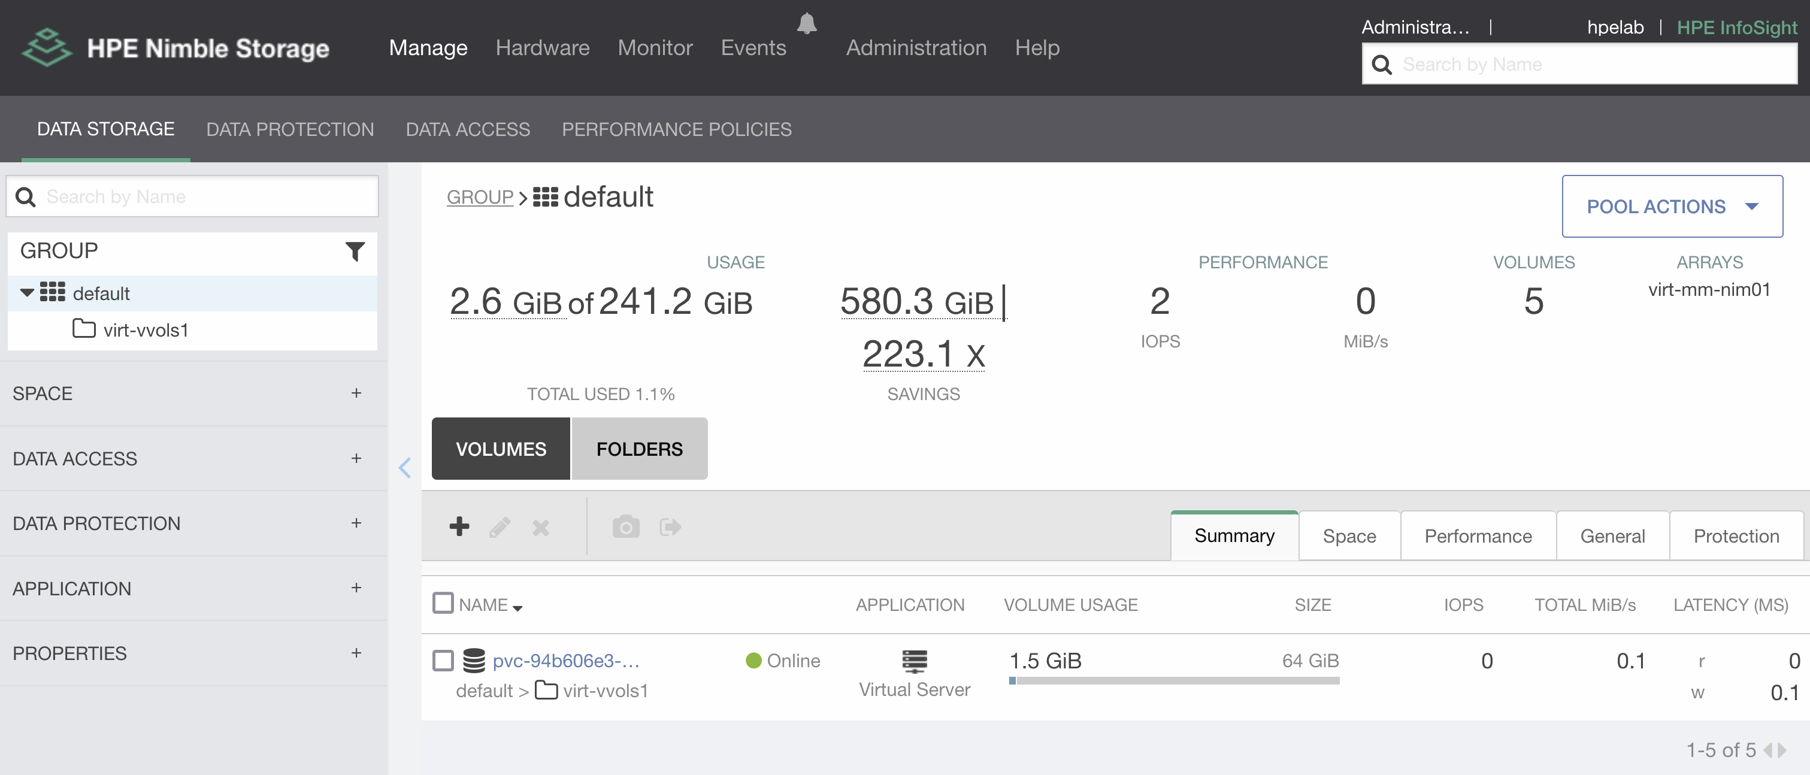The height and width of the screenshot is (775, 1810).
Task: Select the General view tab
Action: (x=1612, y=536)
